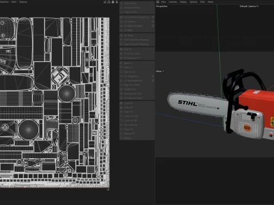This screenshot has width=274, height=205.
Task: Open UV Weld and Relax gear options
Action: [153, 26]
